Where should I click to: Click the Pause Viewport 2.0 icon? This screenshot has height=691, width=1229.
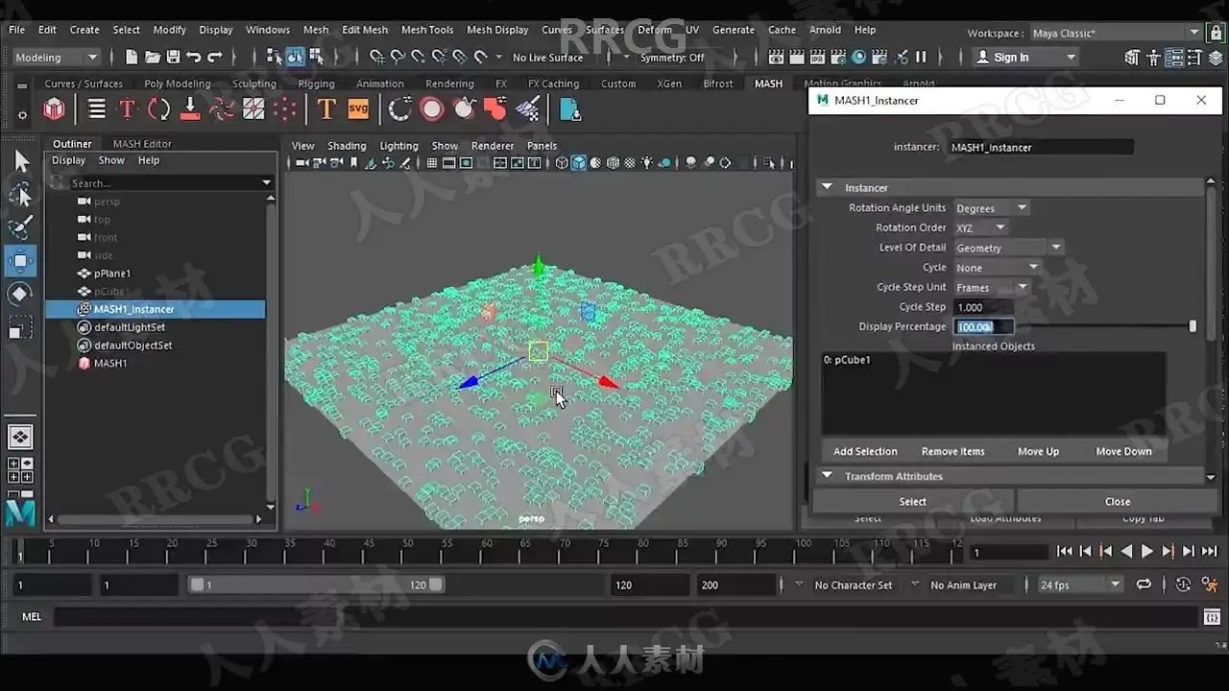921,57
